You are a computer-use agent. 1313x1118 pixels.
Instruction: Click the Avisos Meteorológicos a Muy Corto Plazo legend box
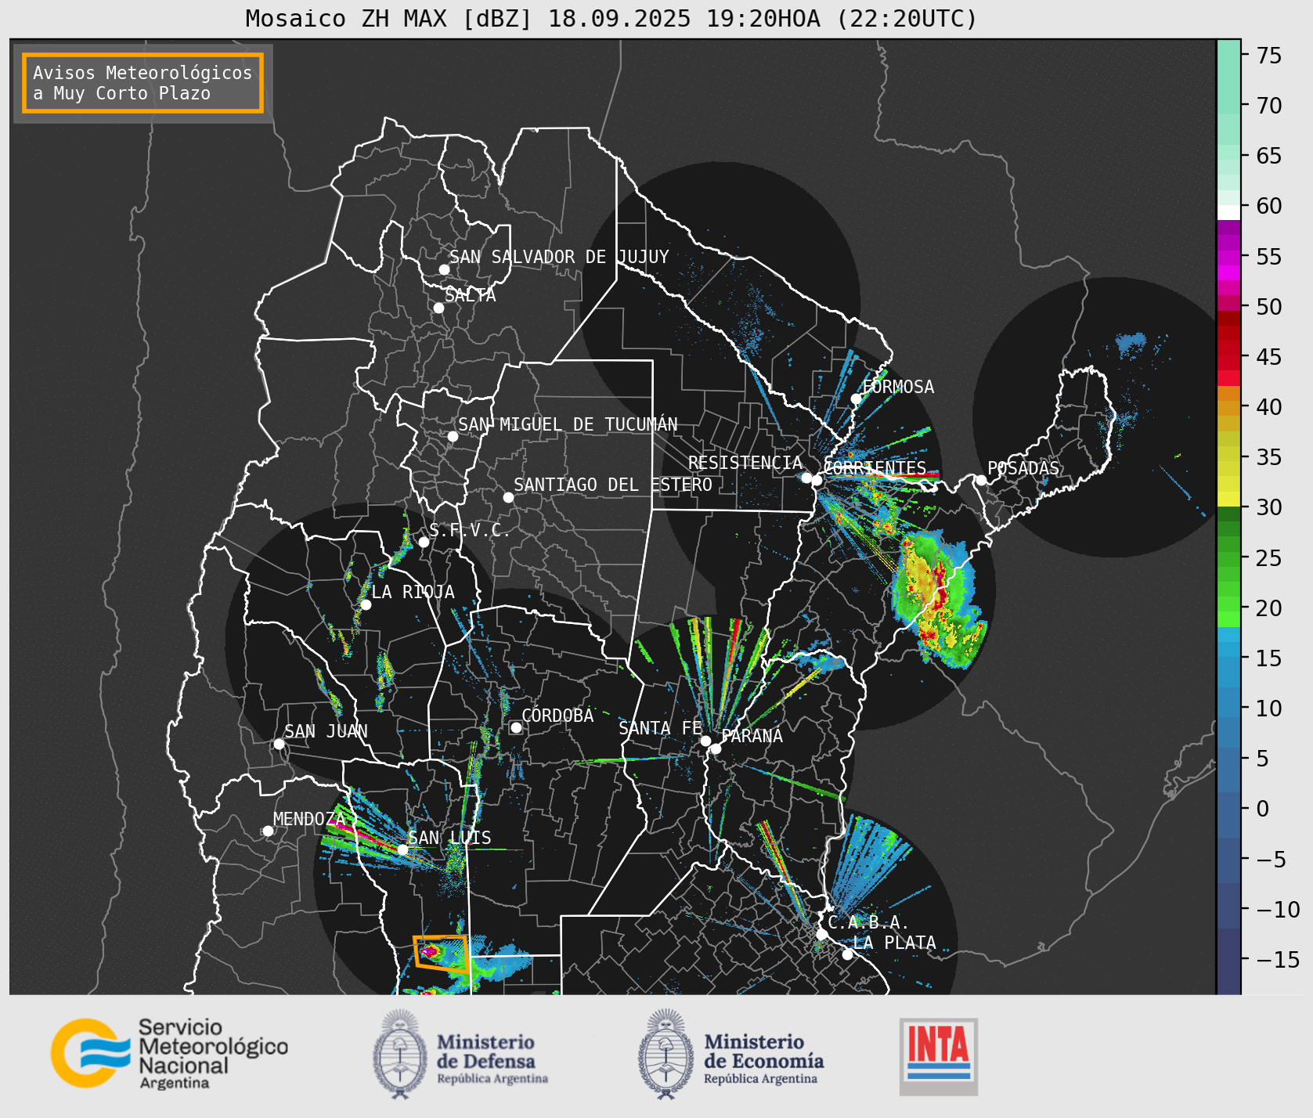[x=142, y=83]
